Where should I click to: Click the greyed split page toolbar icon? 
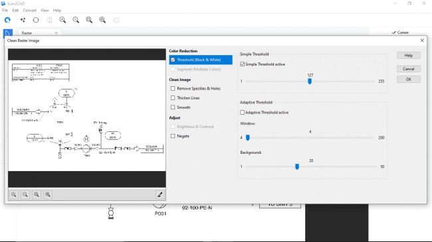point(49,20)
